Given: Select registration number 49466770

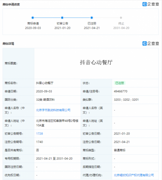Looking at the screenshot, I should point(121,91).
